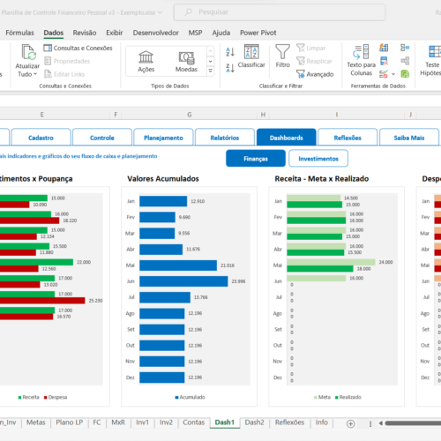441x441 pixels.
Task: Switch to the Info sheet tab
Action: [x=322, y=422]
